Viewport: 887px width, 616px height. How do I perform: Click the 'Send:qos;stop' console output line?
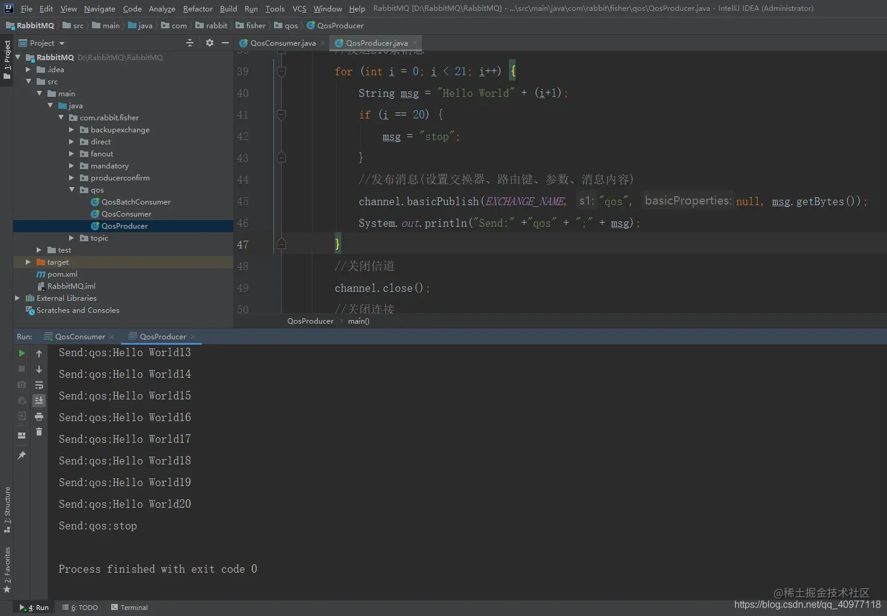(x=98, y=526)
